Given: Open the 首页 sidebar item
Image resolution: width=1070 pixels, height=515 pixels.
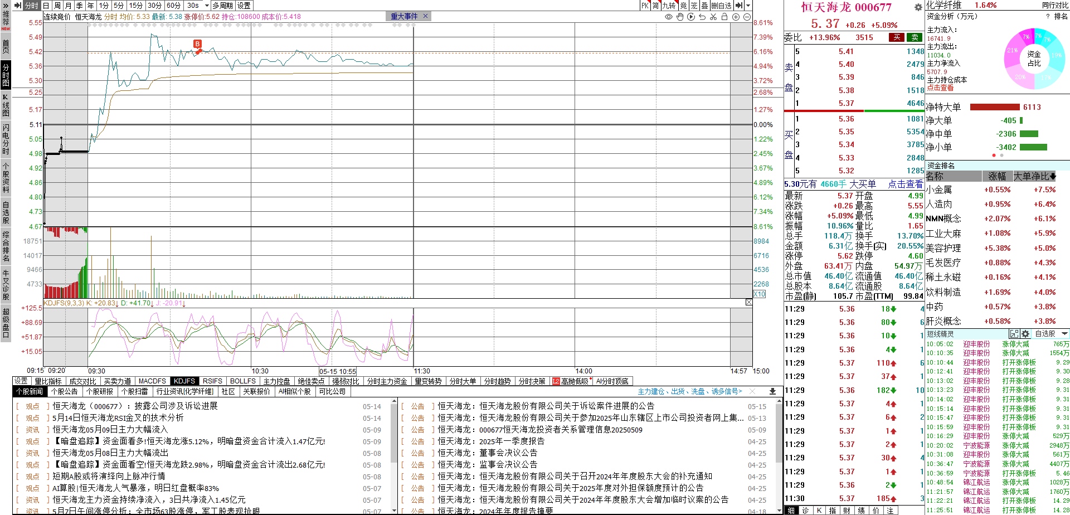Looking at the screenshot, I should [6, 46].
